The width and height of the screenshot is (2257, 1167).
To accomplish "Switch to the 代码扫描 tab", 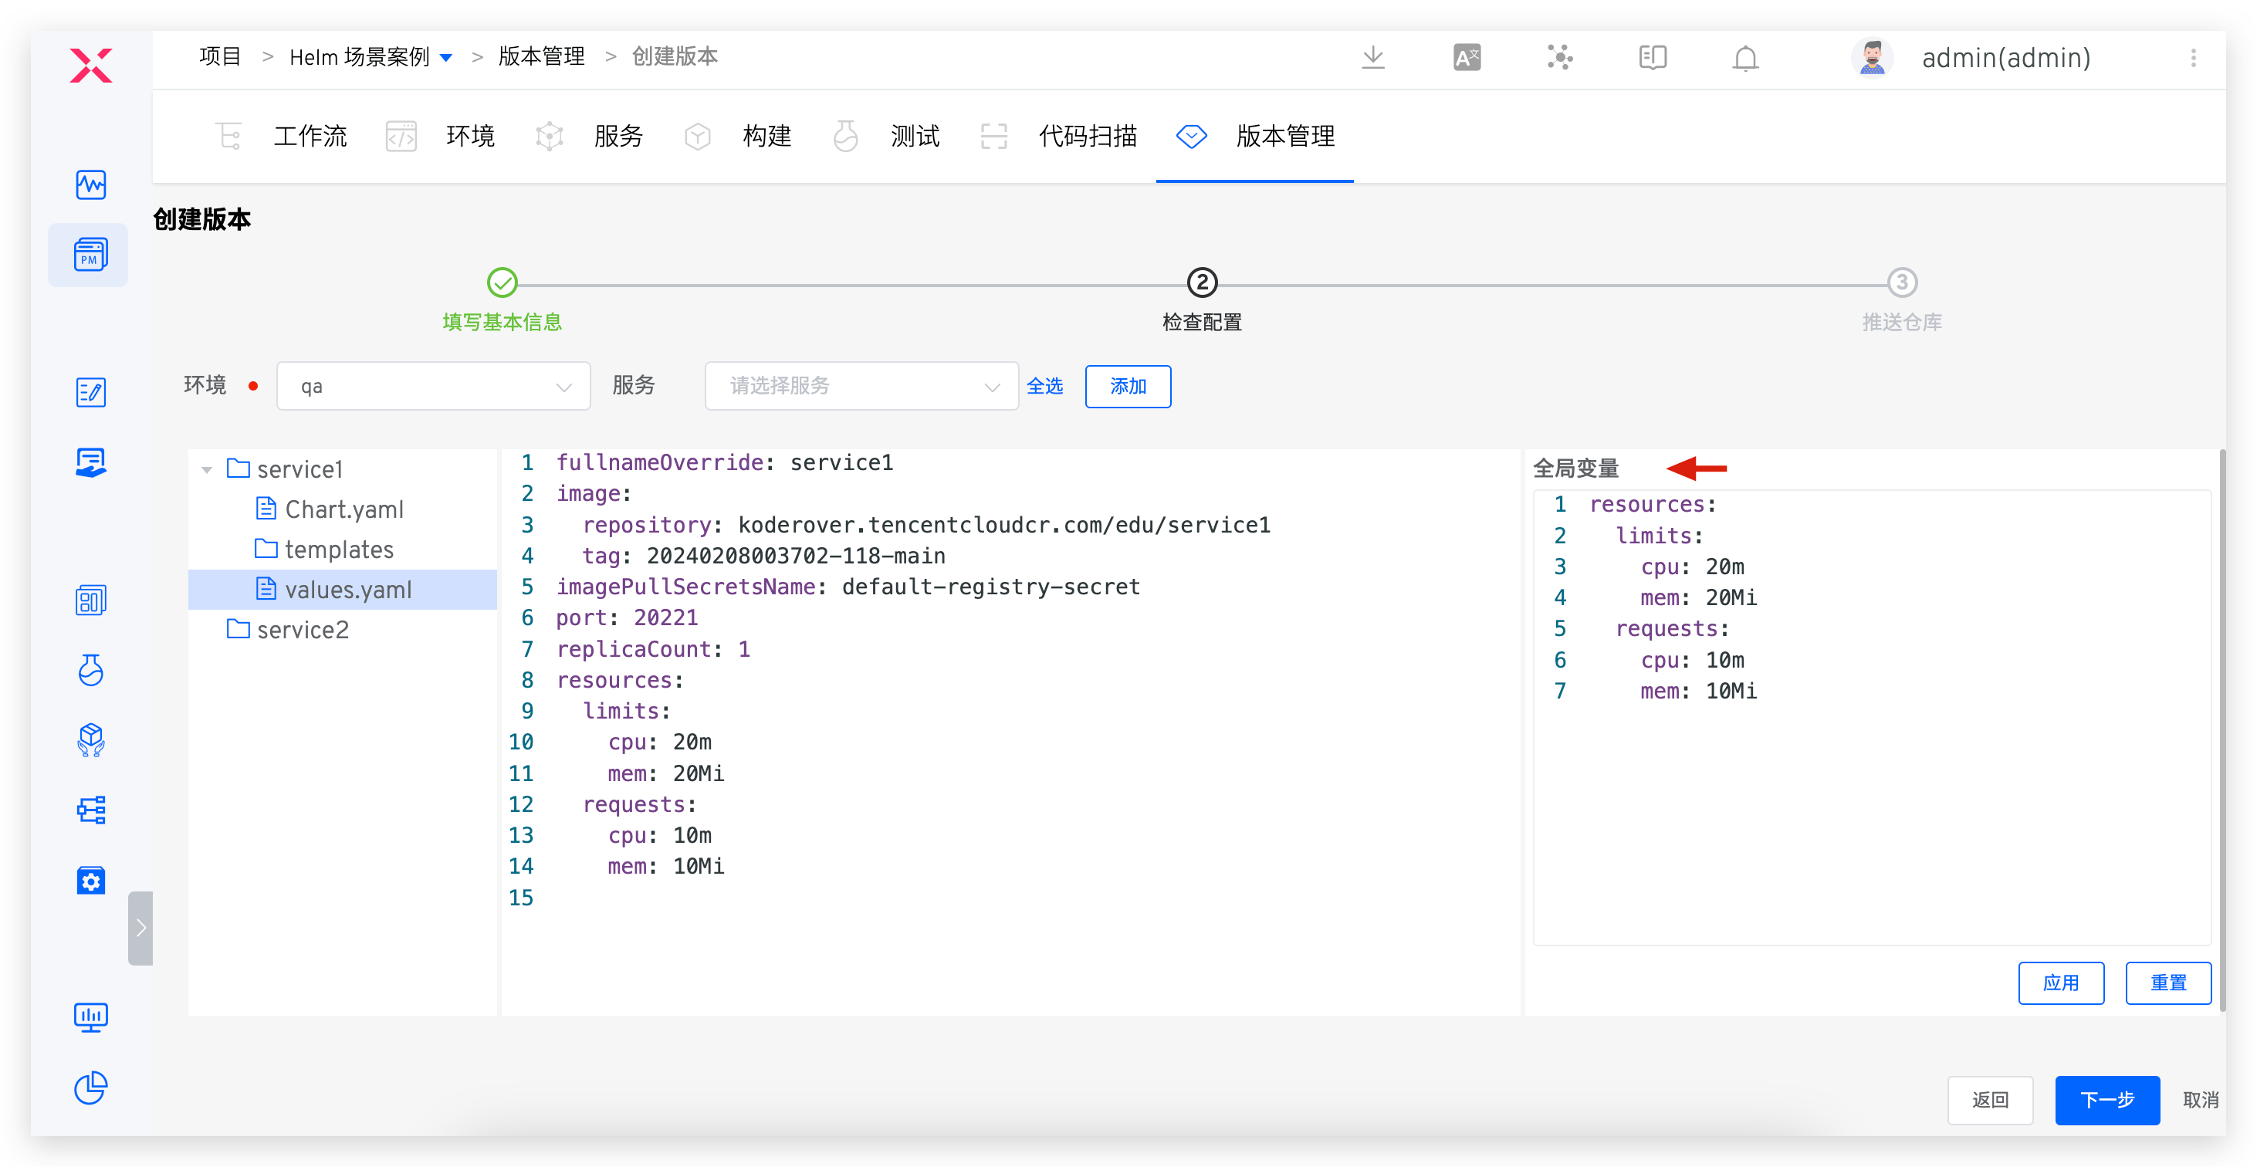I will click(x=1057, y=136).
